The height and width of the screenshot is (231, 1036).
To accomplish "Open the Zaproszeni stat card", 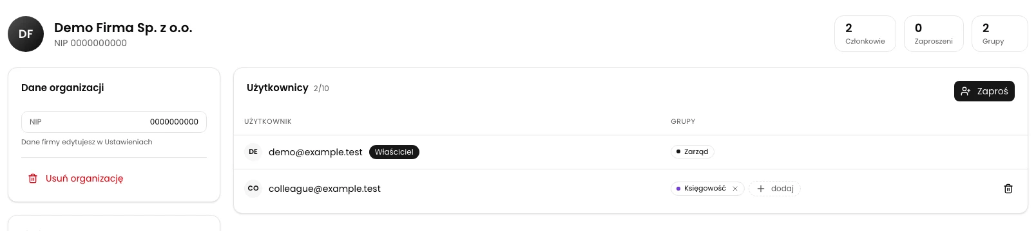I will pos(934,34).
